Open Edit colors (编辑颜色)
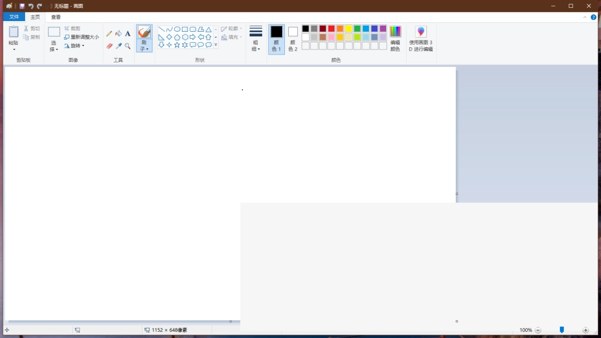601x338 pixels. [395, 38]
